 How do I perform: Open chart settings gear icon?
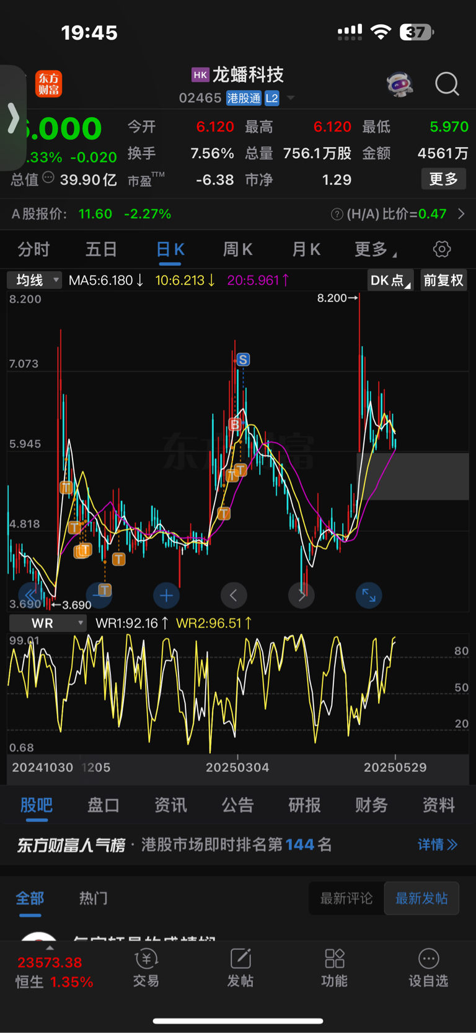click(x=442, y=249)
